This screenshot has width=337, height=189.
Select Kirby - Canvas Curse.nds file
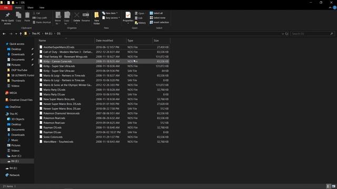[x=104, y=61]
